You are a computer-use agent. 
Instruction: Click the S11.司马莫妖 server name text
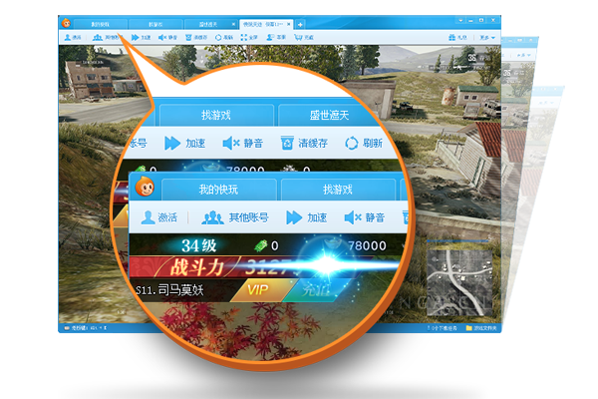tap(169, 290)
